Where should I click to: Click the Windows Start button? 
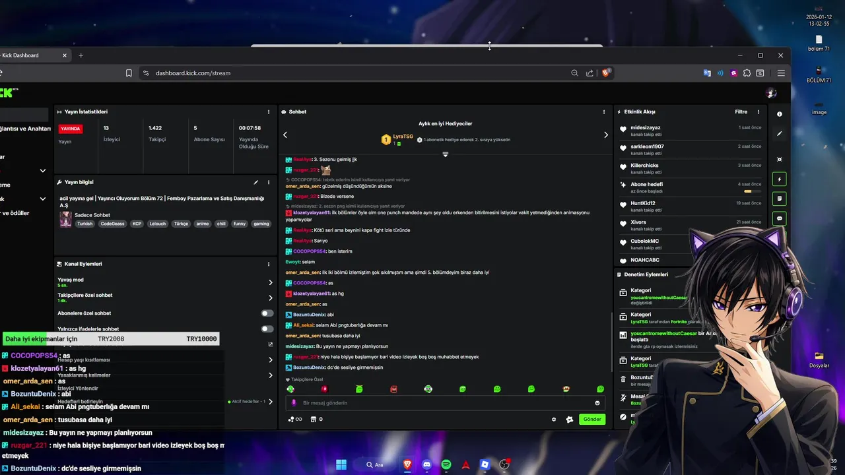(x=341, y=464)
